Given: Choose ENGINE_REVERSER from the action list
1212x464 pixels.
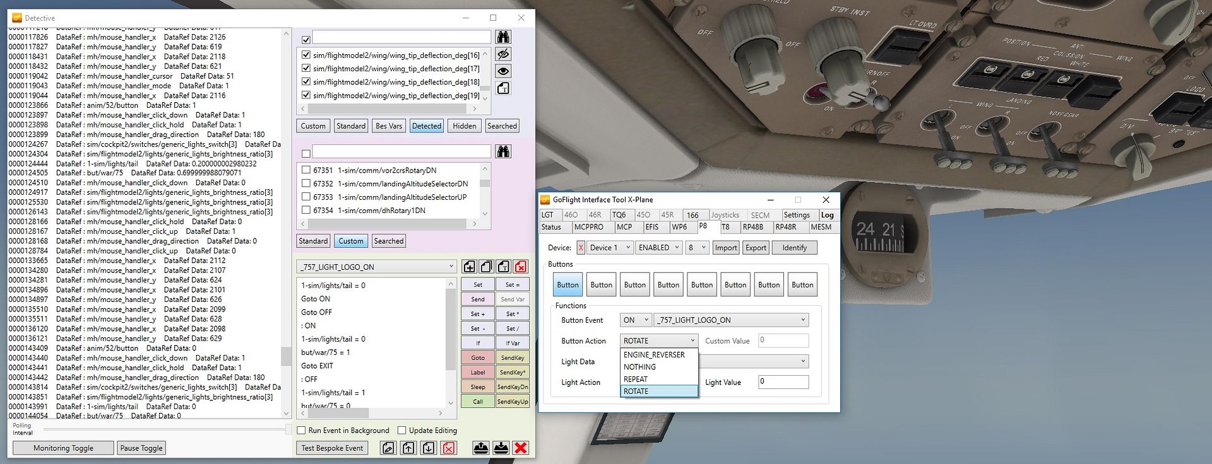Looking at the screenshot, I should [x=659, y=355].
